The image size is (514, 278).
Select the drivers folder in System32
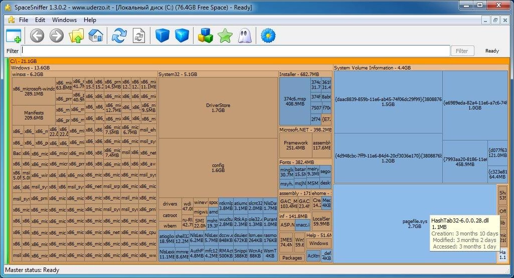point(170,204)
